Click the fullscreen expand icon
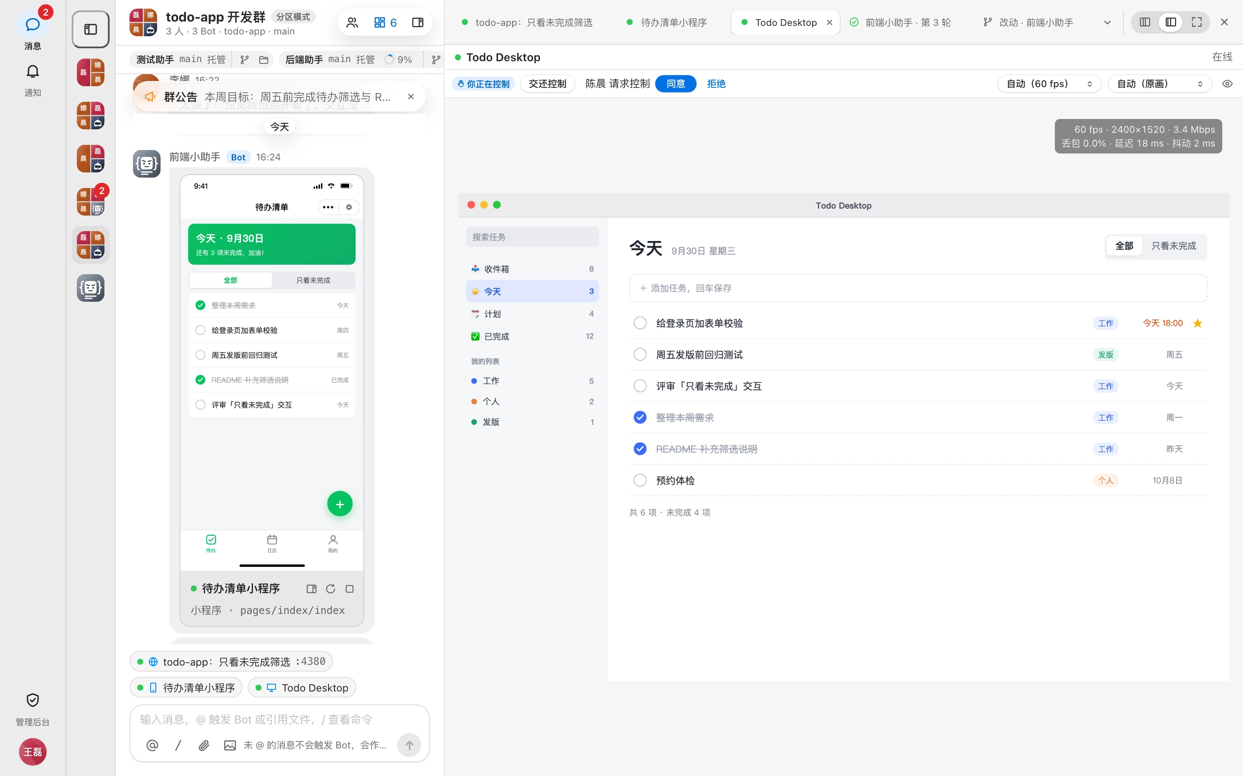 click(1197, 22)
